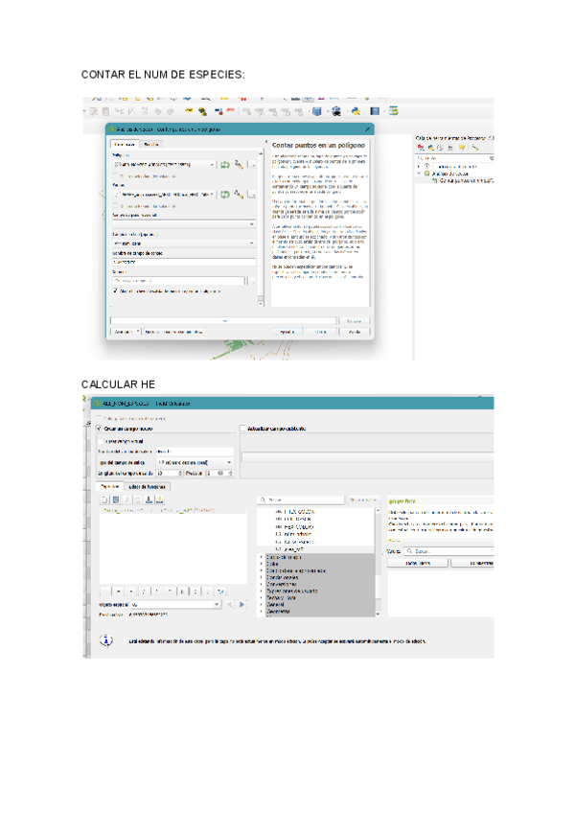575x813 pixels.
Task: Click the Ejecutar button
Action: click(x=287, y=332)
